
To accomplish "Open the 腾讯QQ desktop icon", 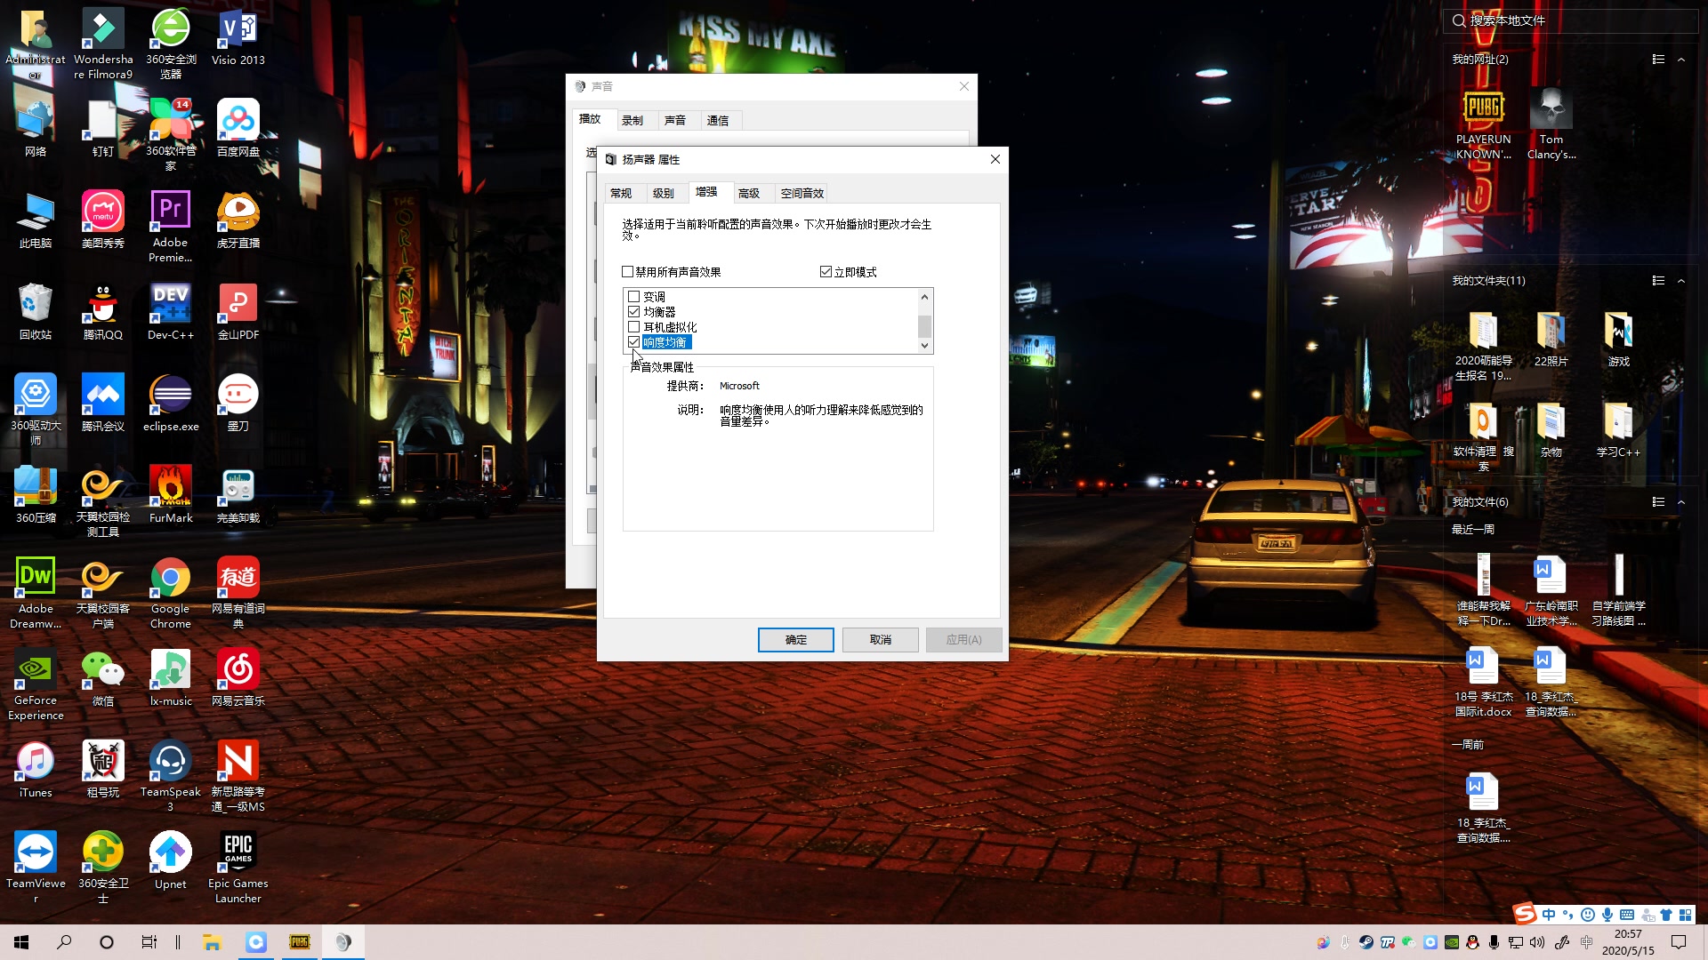I will click(103, 305).
